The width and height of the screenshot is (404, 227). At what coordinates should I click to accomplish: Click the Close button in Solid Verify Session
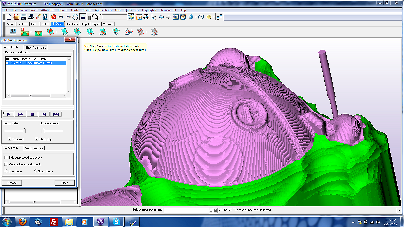coord(65,183)
